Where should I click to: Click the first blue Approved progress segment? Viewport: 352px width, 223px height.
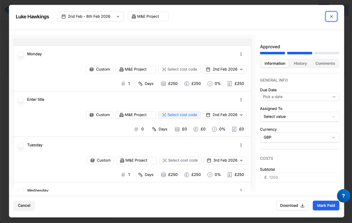tap(272, 53)
